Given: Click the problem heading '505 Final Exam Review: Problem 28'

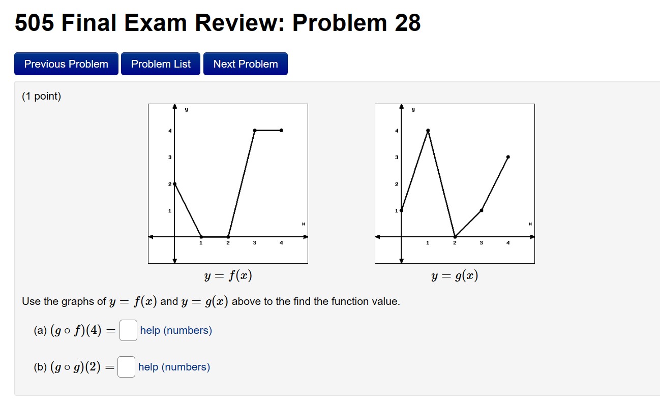Looking at the screenshot, I should pos(217,22).
